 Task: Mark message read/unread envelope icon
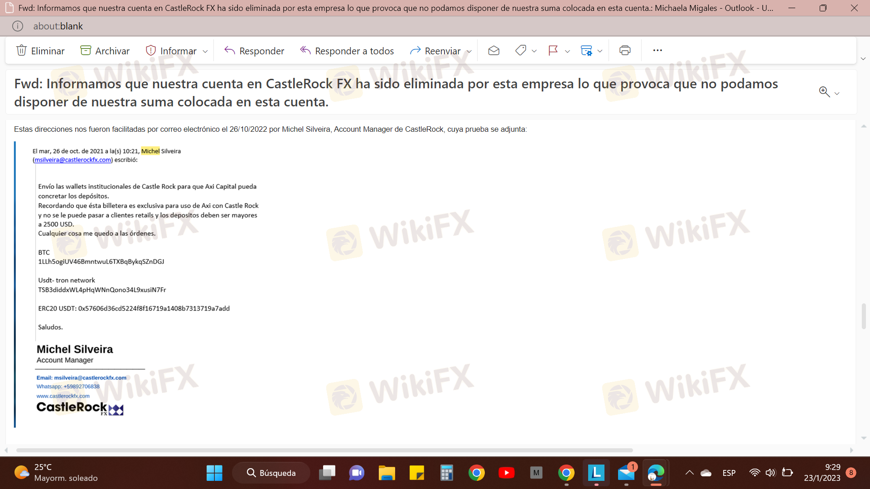(x=494, y=51)
